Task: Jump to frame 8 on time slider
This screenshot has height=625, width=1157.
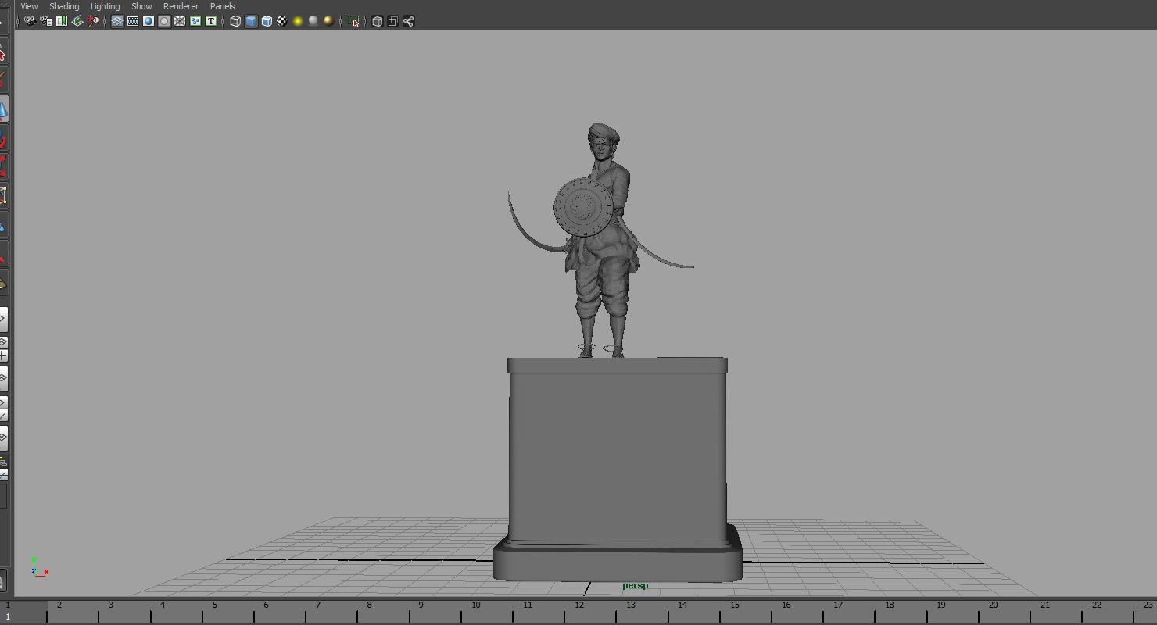Action: (x=370, y=605)
